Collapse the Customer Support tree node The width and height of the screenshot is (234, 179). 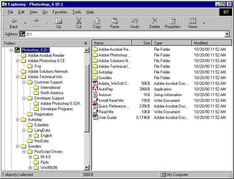pos(24,82)
